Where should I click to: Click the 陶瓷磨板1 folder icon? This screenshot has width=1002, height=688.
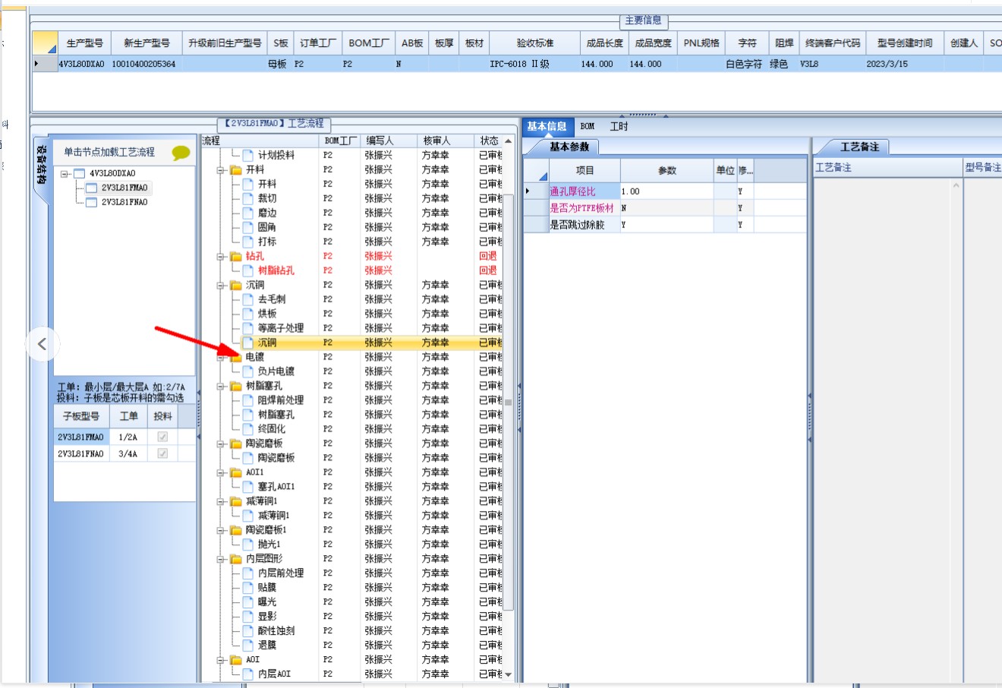[x=236, y=530]
